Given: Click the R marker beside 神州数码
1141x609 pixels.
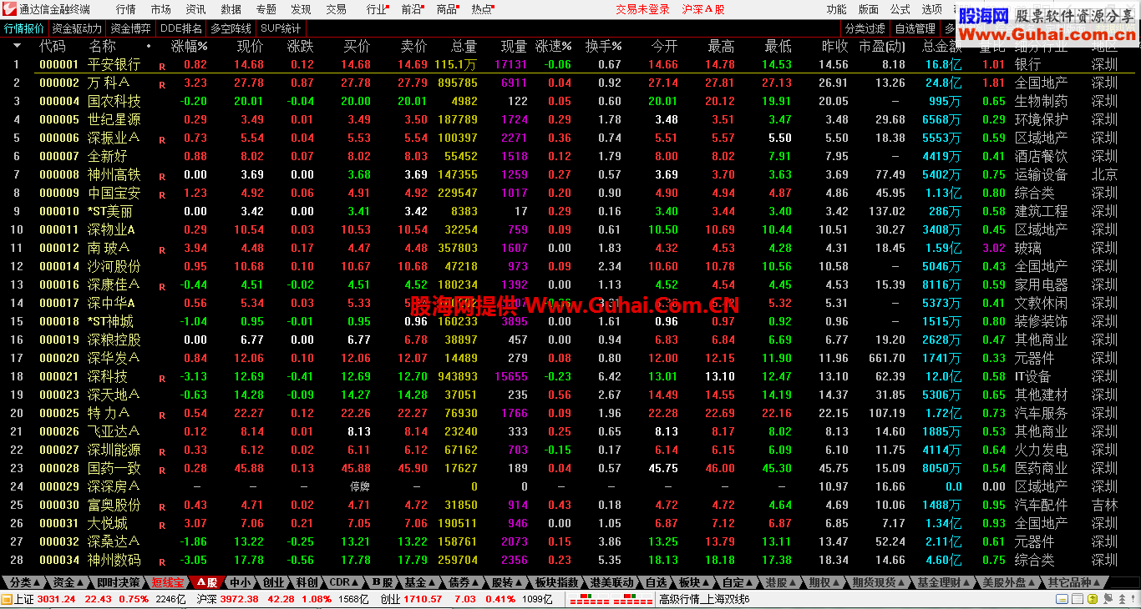Looking at the screenshot, I should [162, 561].
